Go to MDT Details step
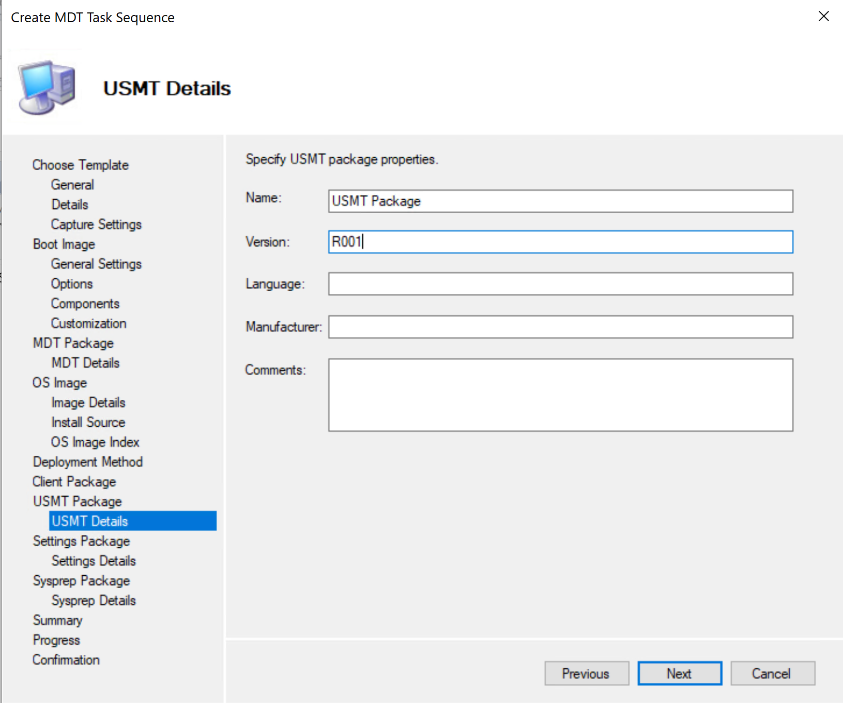Viewport: 843px width, 703px height. 85,362
